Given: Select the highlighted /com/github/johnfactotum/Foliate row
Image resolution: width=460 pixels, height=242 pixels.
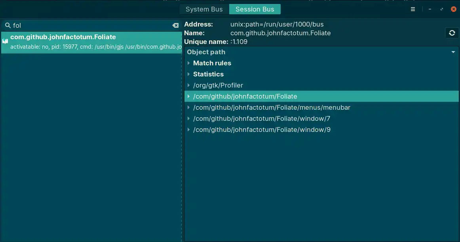Looking at the screenshot, I should tap(245, 97).
